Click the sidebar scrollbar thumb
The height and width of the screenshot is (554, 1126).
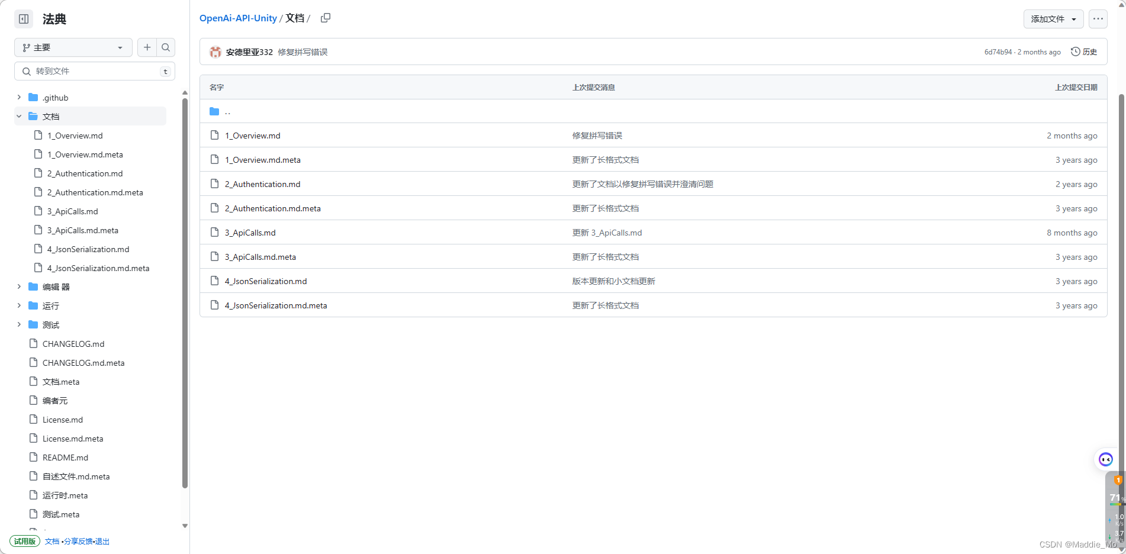[185, 293]
